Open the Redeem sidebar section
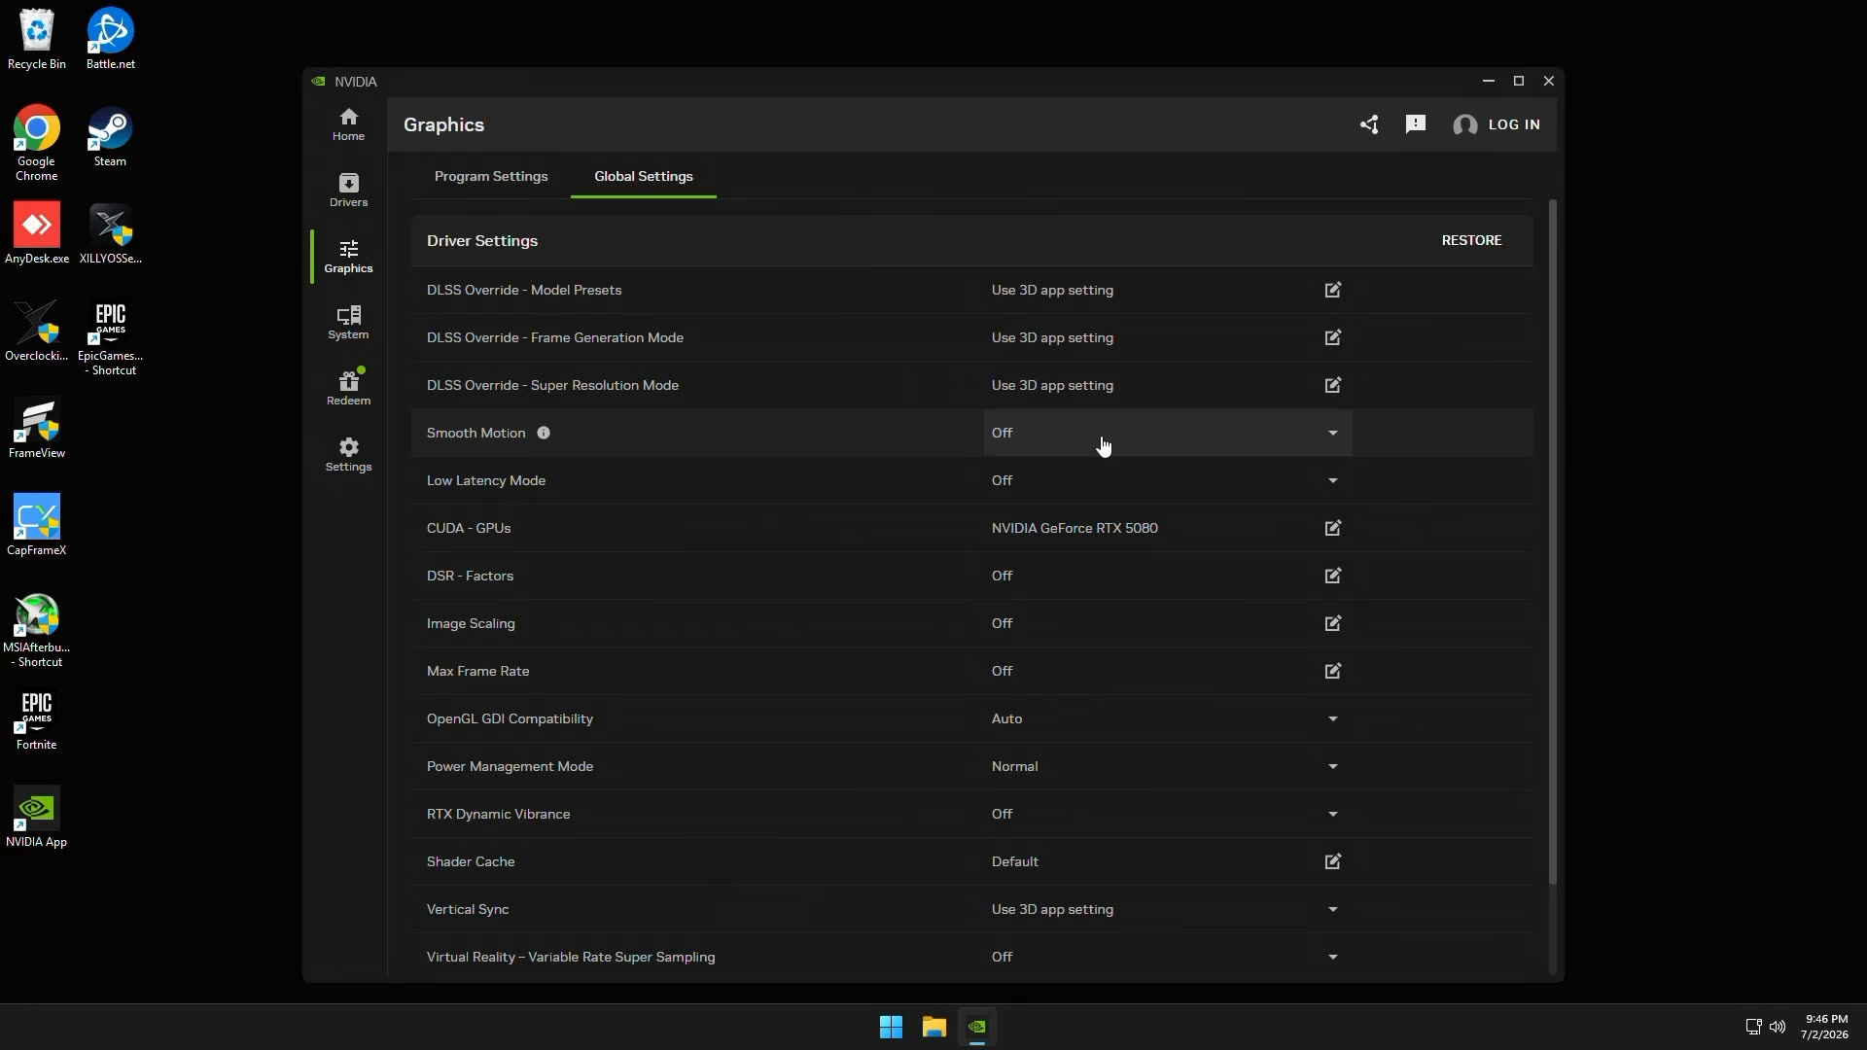 coord(348,389)
